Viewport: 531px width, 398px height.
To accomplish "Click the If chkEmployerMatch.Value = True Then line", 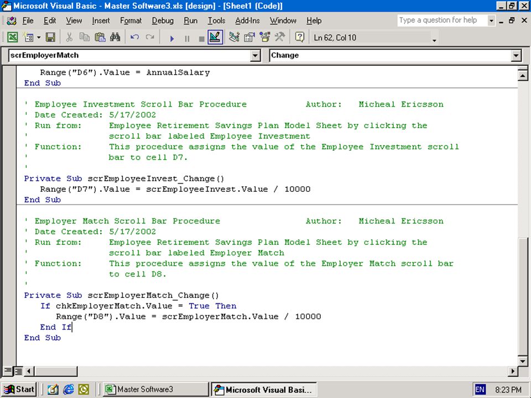I will coord(138,306).
